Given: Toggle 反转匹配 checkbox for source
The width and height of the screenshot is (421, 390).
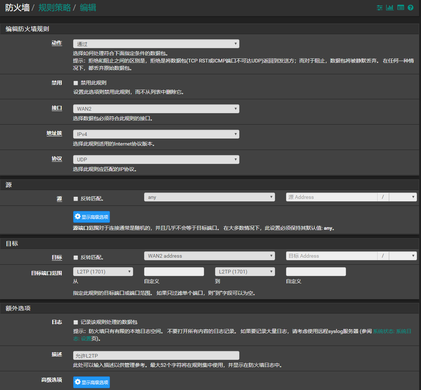Looking at the screenshot, I should pyautogui.click(x=76, y=199).
